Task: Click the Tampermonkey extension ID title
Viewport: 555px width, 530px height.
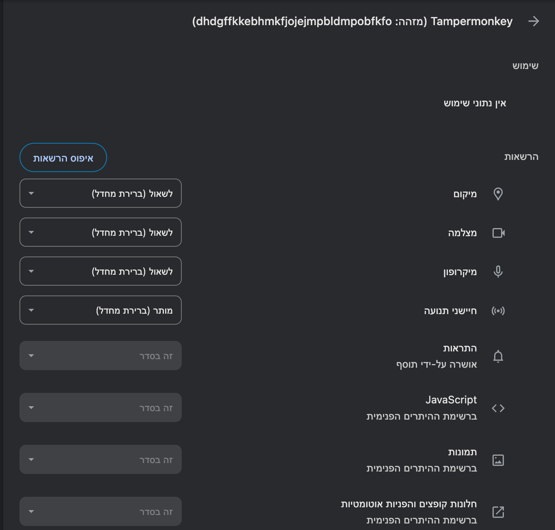Action: click(352, 21)
